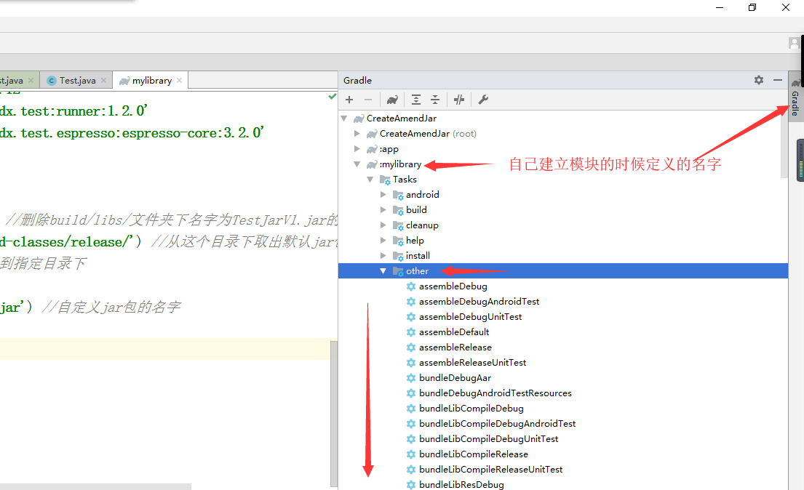804x490 pixels.
Task: Collapse the other task group
Action: (x=383, y=271)
